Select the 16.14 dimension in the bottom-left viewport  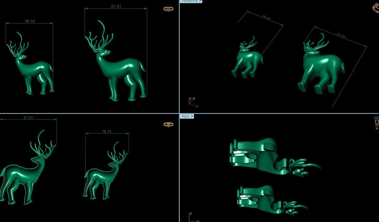click(107, 132)
